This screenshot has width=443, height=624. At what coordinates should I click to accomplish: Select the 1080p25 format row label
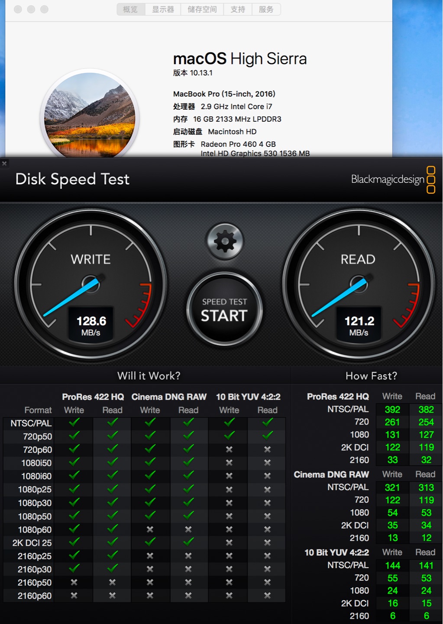point(35,490)
